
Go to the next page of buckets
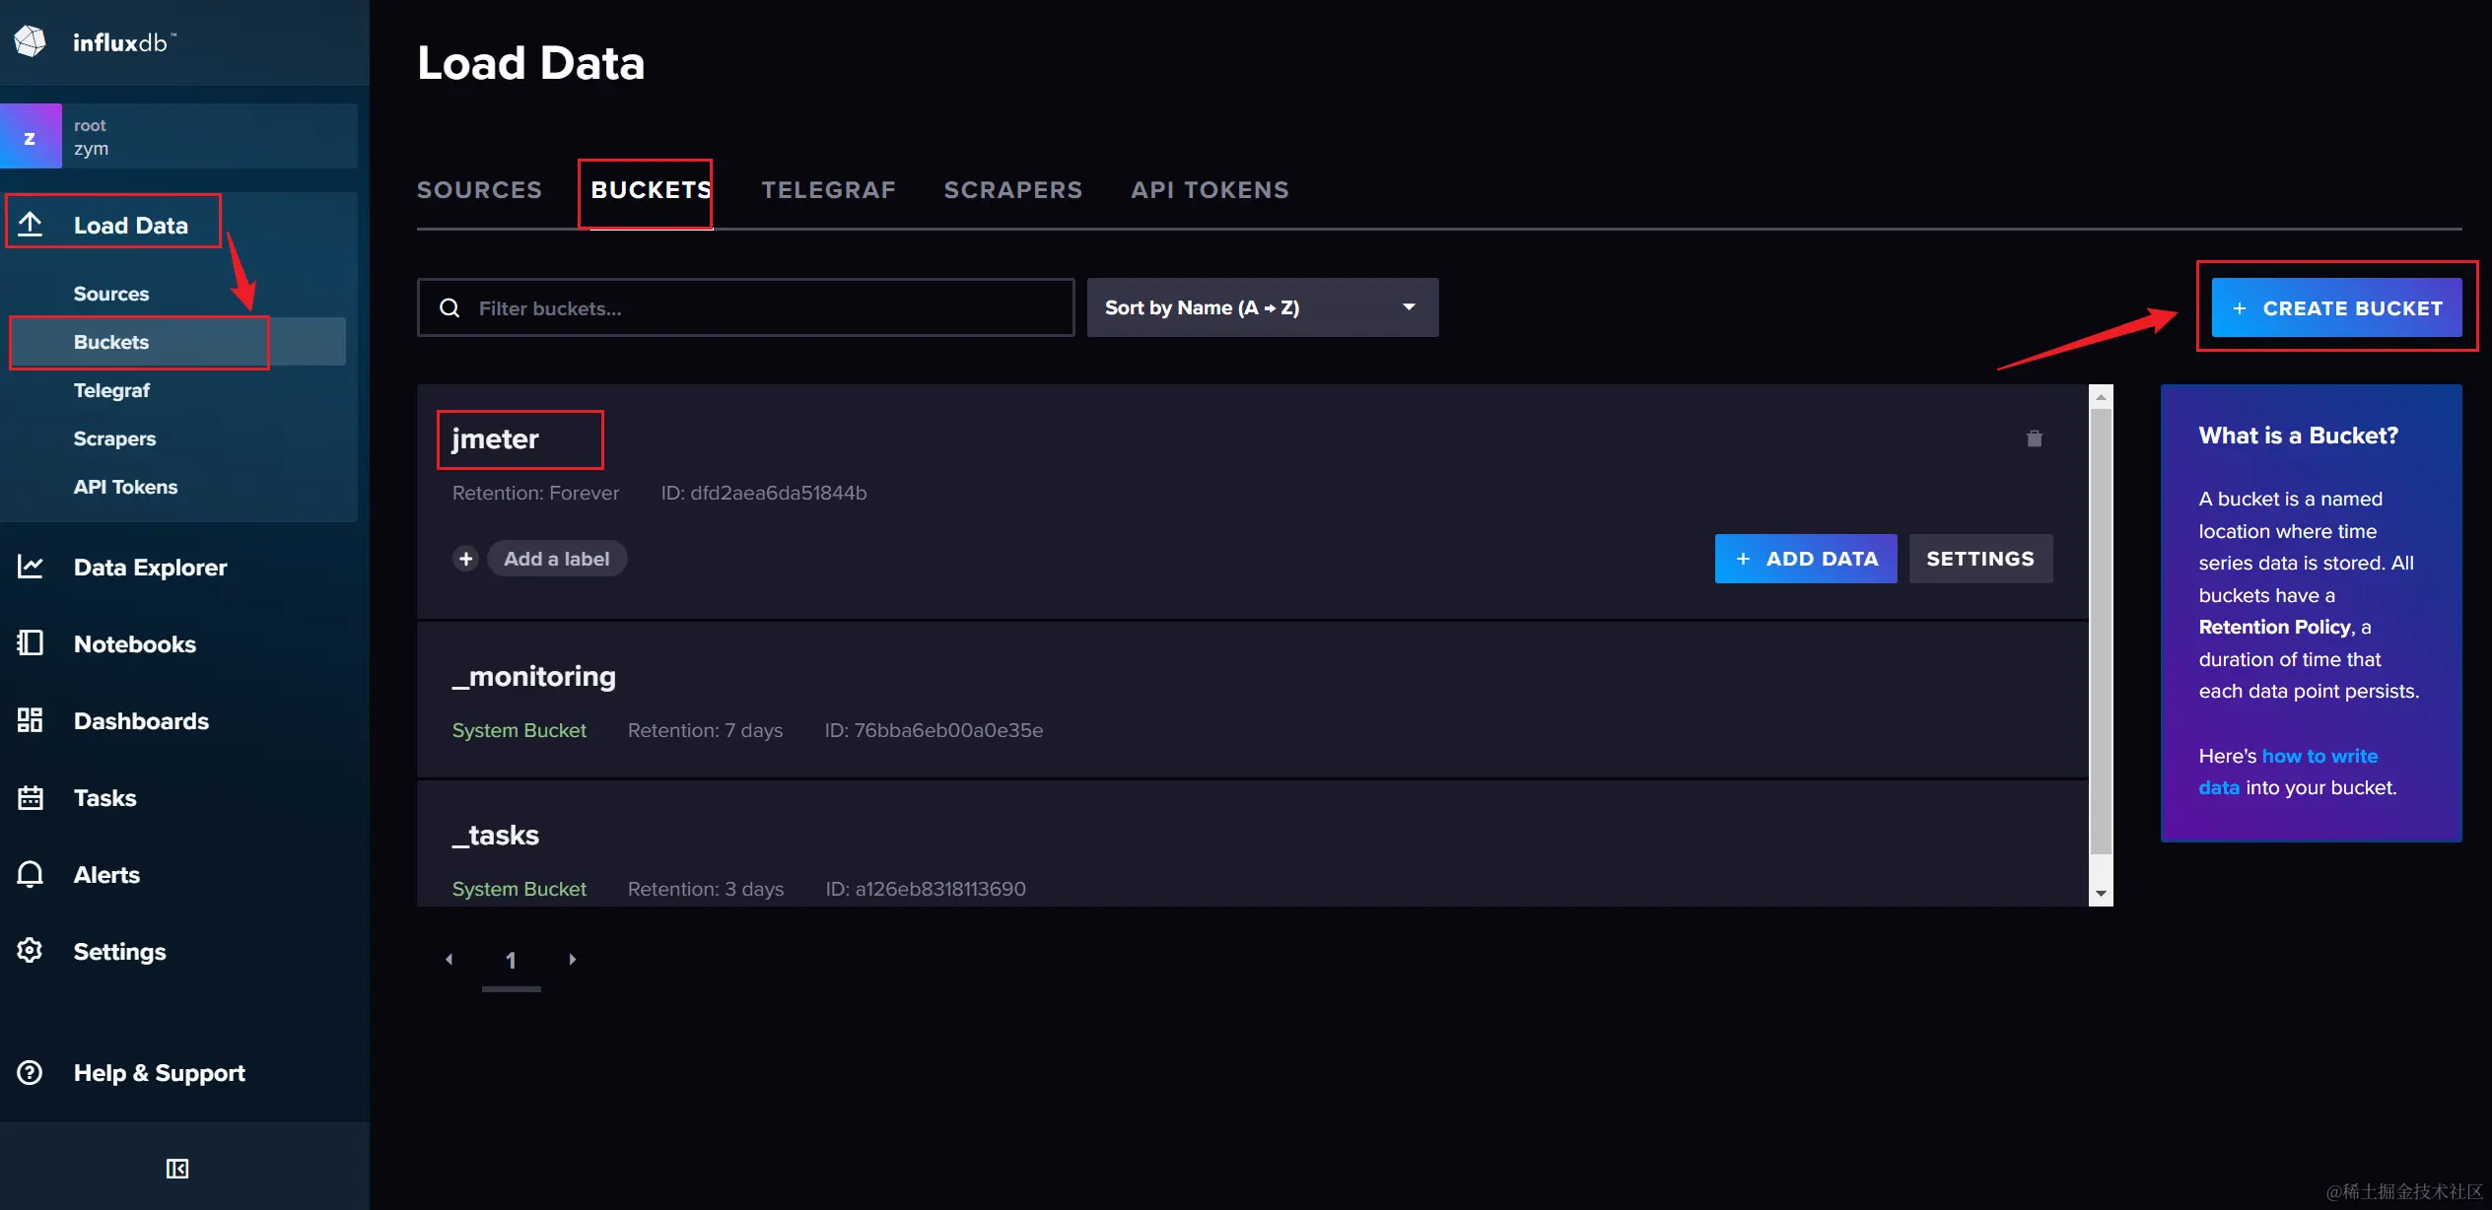tap(573, 959)
